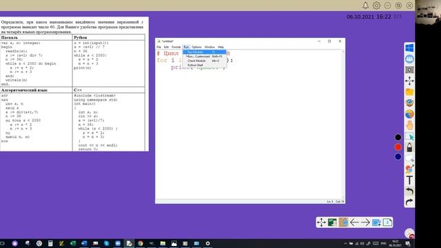Viewport: 441px width, 248px height.
Task: Select the marker pen tool
Action: 409,147
